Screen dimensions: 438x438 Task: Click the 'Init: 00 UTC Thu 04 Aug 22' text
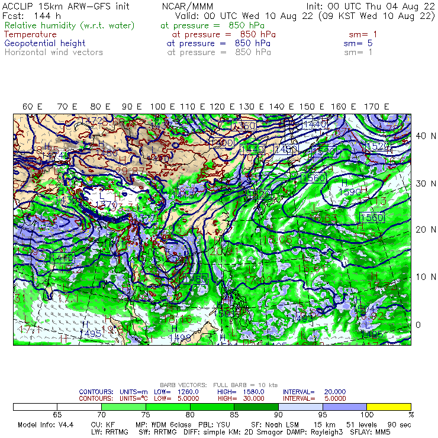[x=371, y=6]
